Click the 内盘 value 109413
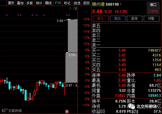This screenshot has height=114, width=162. point(154,96)
